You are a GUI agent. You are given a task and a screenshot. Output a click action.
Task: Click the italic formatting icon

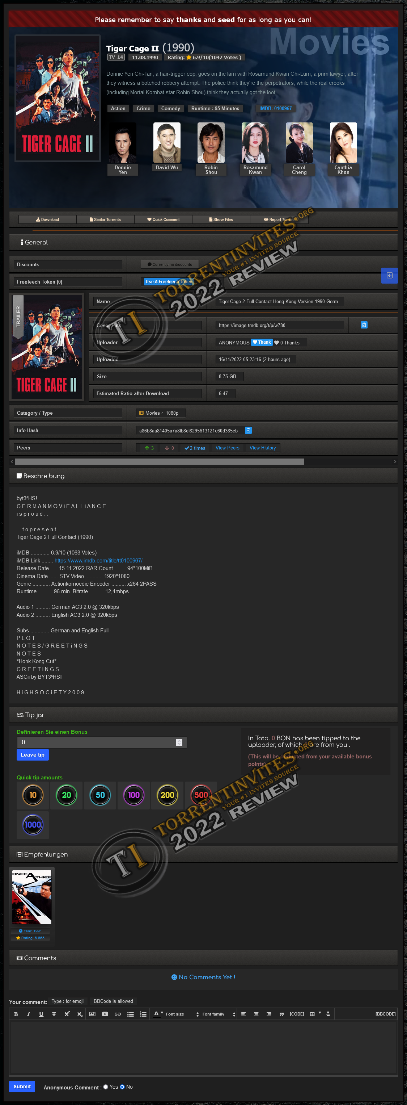click(x=29, y=1014)
